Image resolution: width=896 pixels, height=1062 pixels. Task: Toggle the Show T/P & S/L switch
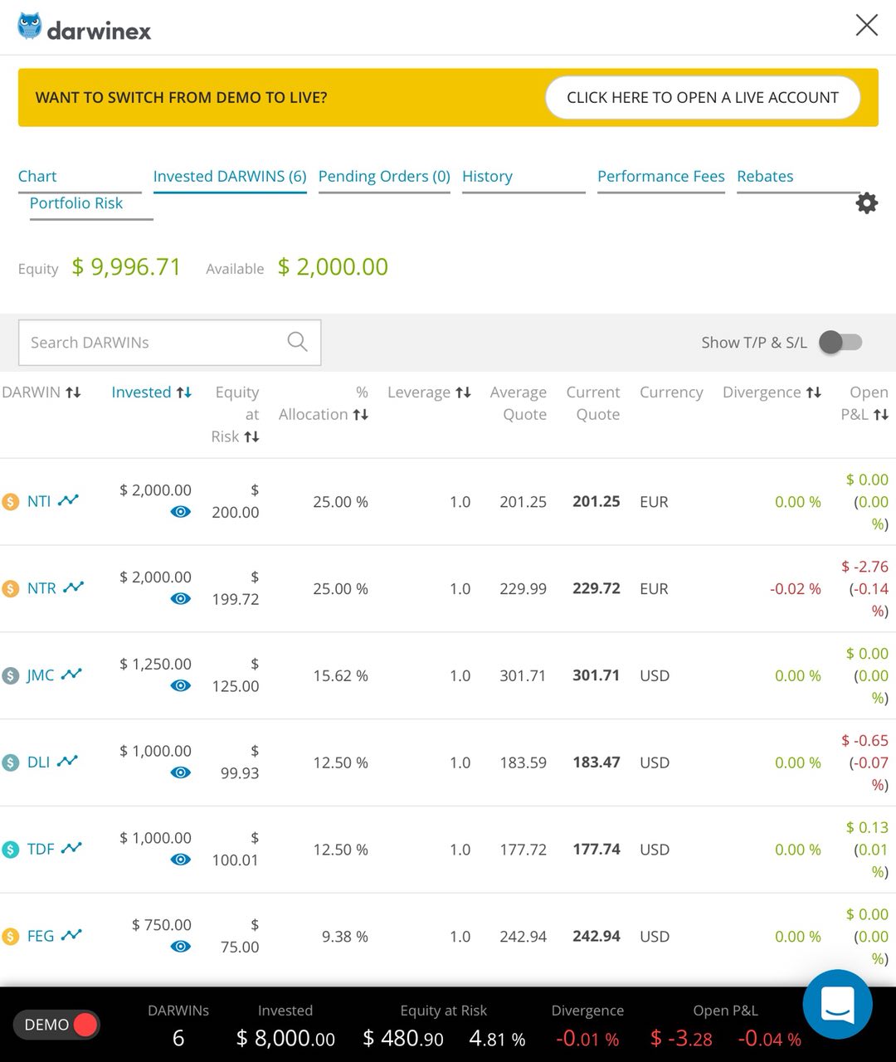point(840,342)
